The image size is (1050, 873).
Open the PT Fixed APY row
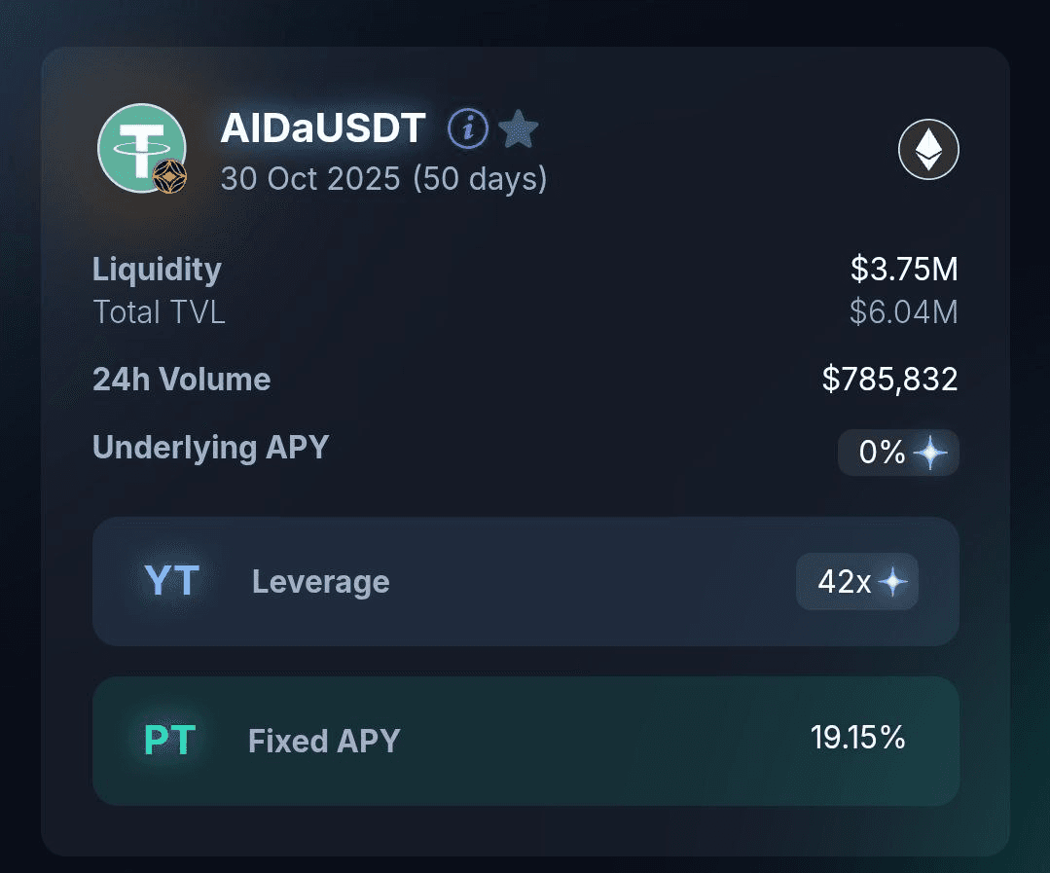(525, 741)
